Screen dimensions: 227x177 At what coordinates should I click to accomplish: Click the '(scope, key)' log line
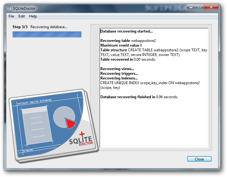pyautogui.click(x=110, y=88)
